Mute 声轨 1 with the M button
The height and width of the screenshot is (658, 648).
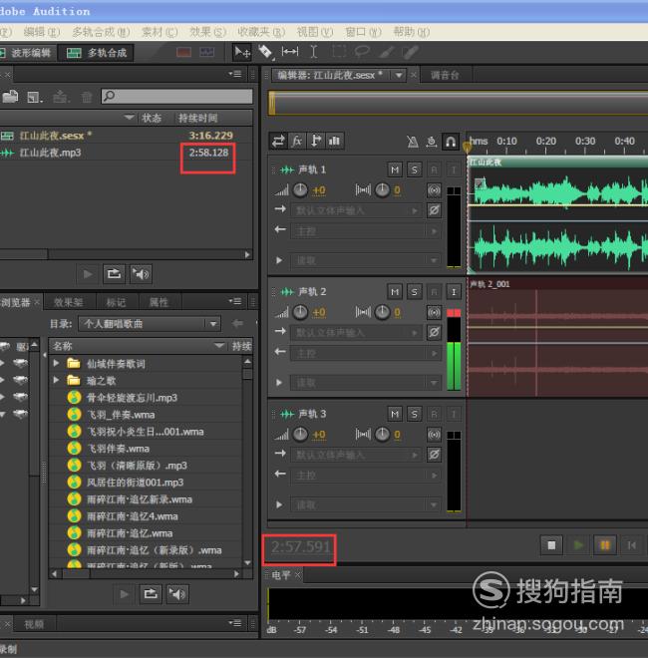pos(395,169)
